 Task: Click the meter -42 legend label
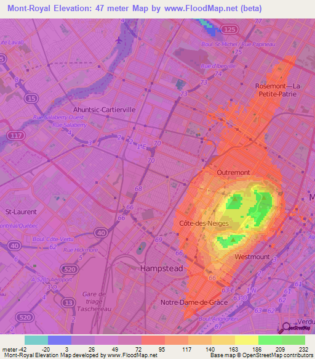(14, 350)
